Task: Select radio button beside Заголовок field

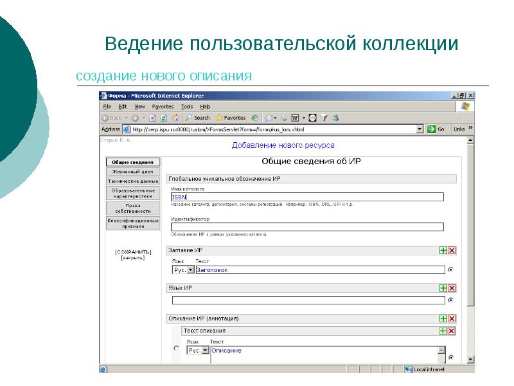Action: 450,270
